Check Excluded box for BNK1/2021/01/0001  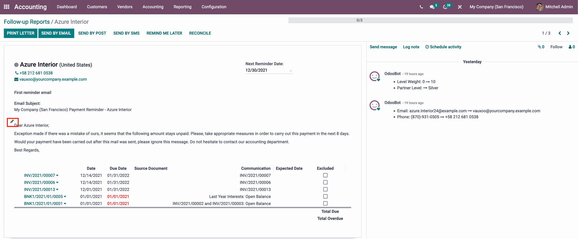[x=325, y=203]
